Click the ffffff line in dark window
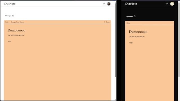The width and height of the screenshot is (180, 101). point(130,43)
